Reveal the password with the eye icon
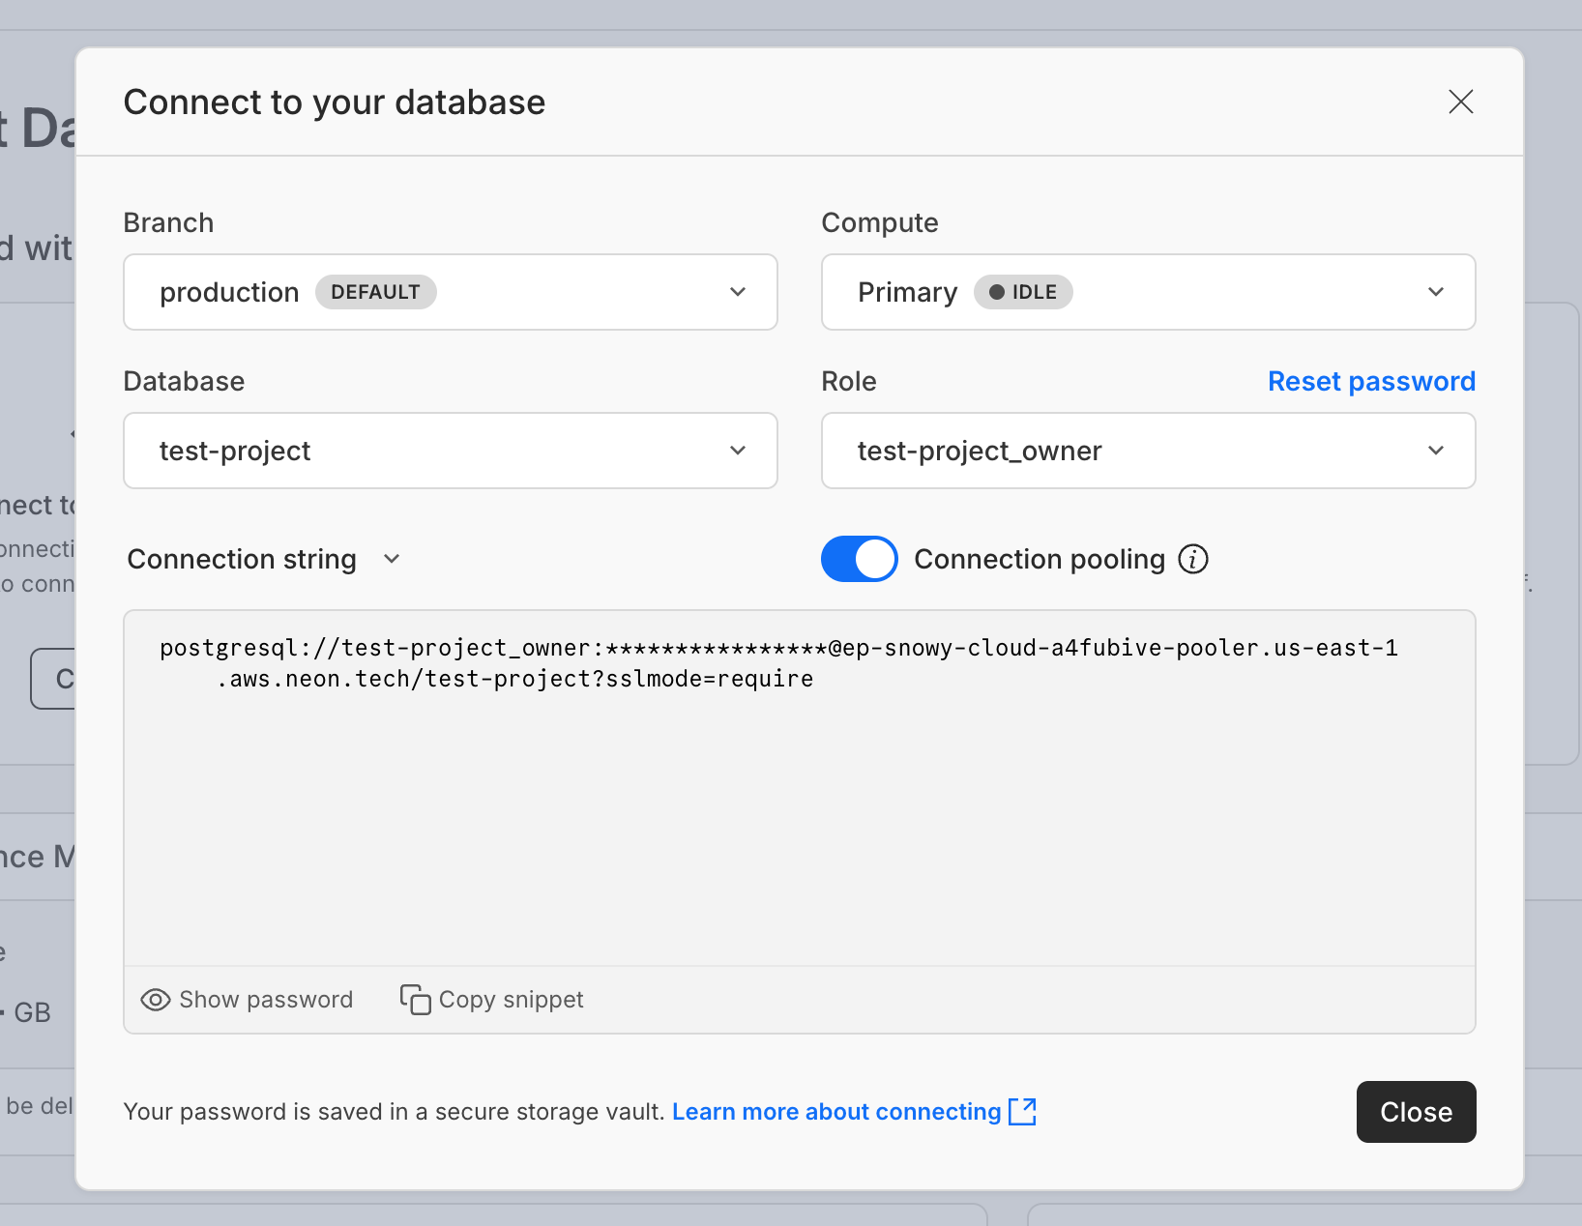This screenshot has width=1582, height=1226. pos(156,1000)
